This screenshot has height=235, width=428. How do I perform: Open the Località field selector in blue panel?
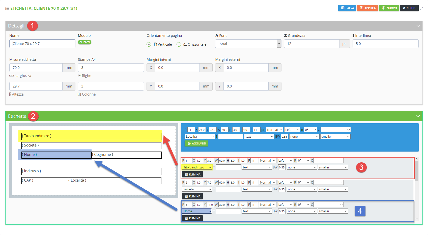click(199, 137)
